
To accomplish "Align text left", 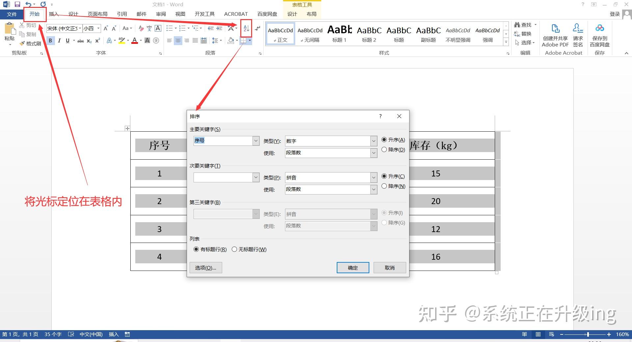I will (x=169, y=40).
